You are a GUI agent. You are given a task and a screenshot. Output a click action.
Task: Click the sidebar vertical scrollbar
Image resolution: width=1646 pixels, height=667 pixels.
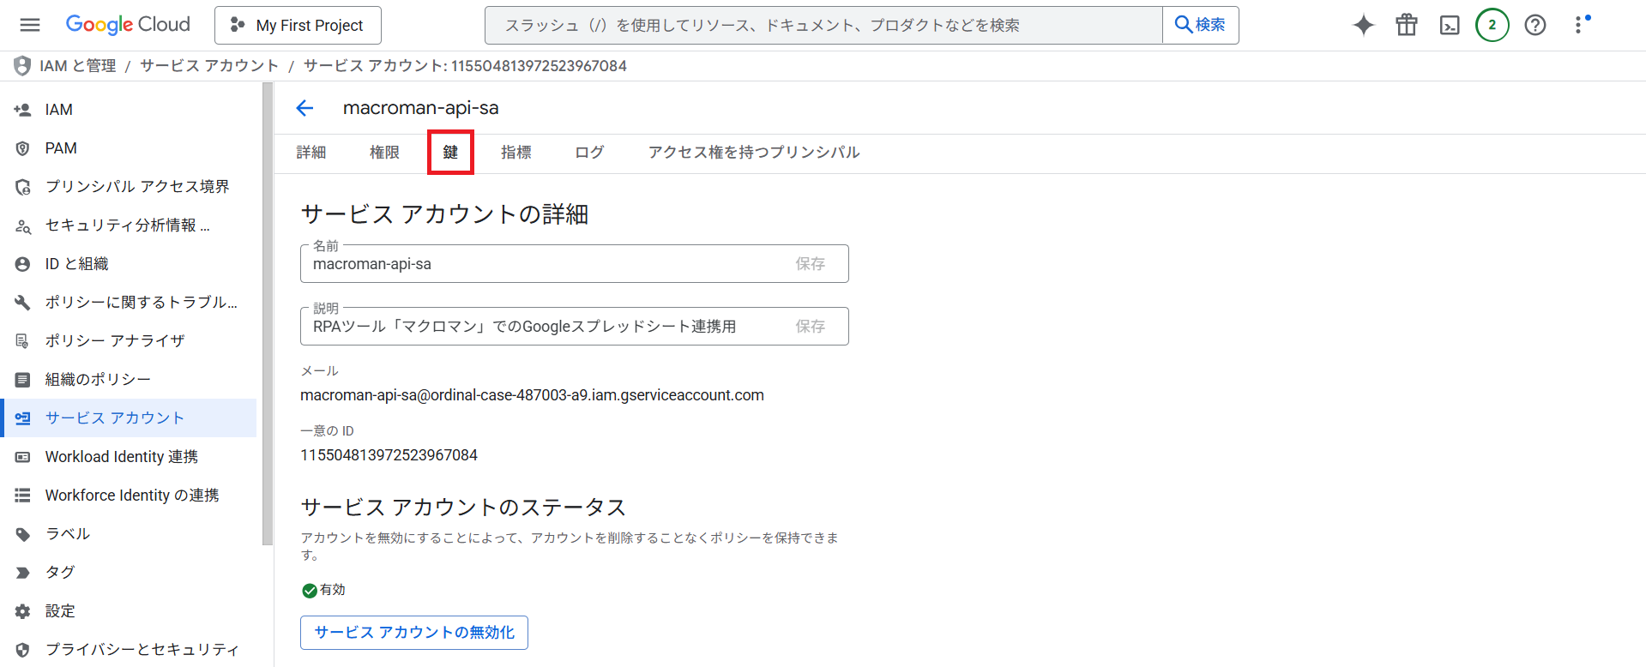268,314
